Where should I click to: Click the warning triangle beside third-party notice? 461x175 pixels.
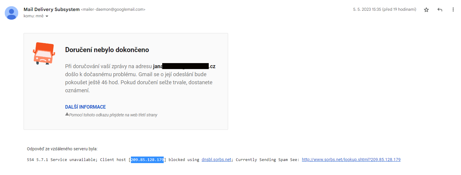coord(67,114)
